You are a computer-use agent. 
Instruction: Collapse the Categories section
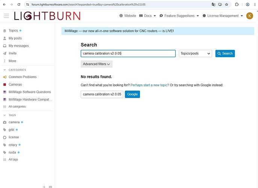point(14,70)
